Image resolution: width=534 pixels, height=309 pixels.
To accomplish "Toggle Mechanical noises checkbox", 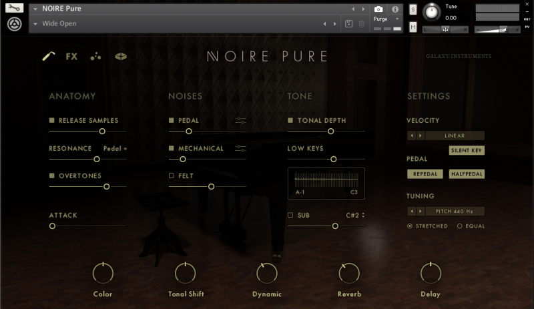I will (172, 148).
